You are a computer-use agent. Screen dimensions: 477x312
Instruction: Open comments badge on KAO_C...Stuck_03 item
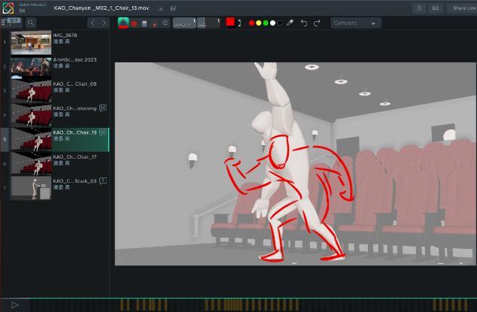[x=103, y=180]
